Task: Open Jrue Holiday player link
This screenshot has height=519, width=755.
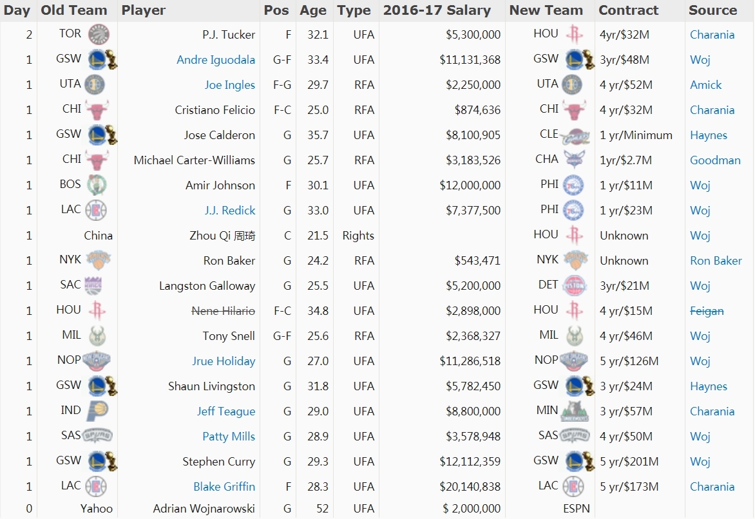Action: 224,361
